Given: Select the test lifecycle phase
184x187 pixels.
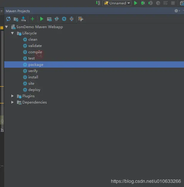Looking at the screenshot, I should tap(31, 58).
